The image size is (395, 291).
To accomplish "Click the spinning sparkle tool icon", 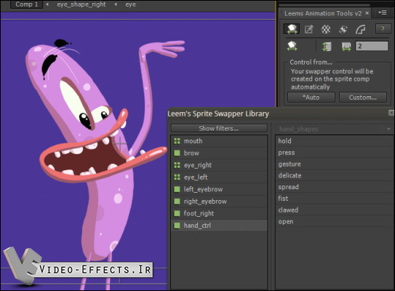I will tap(343, 29).
